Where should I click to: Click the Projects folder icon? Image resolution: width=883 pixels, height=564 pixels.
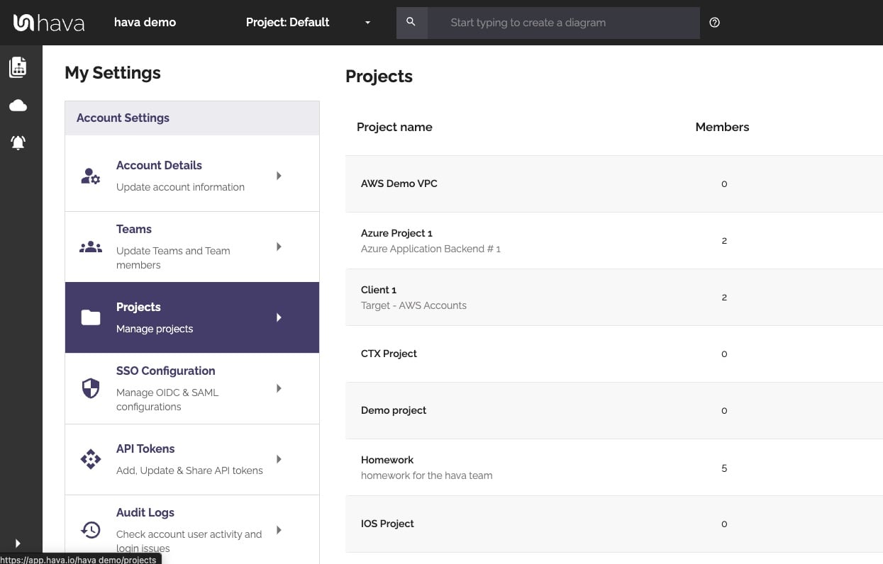(x=91, y=317)
